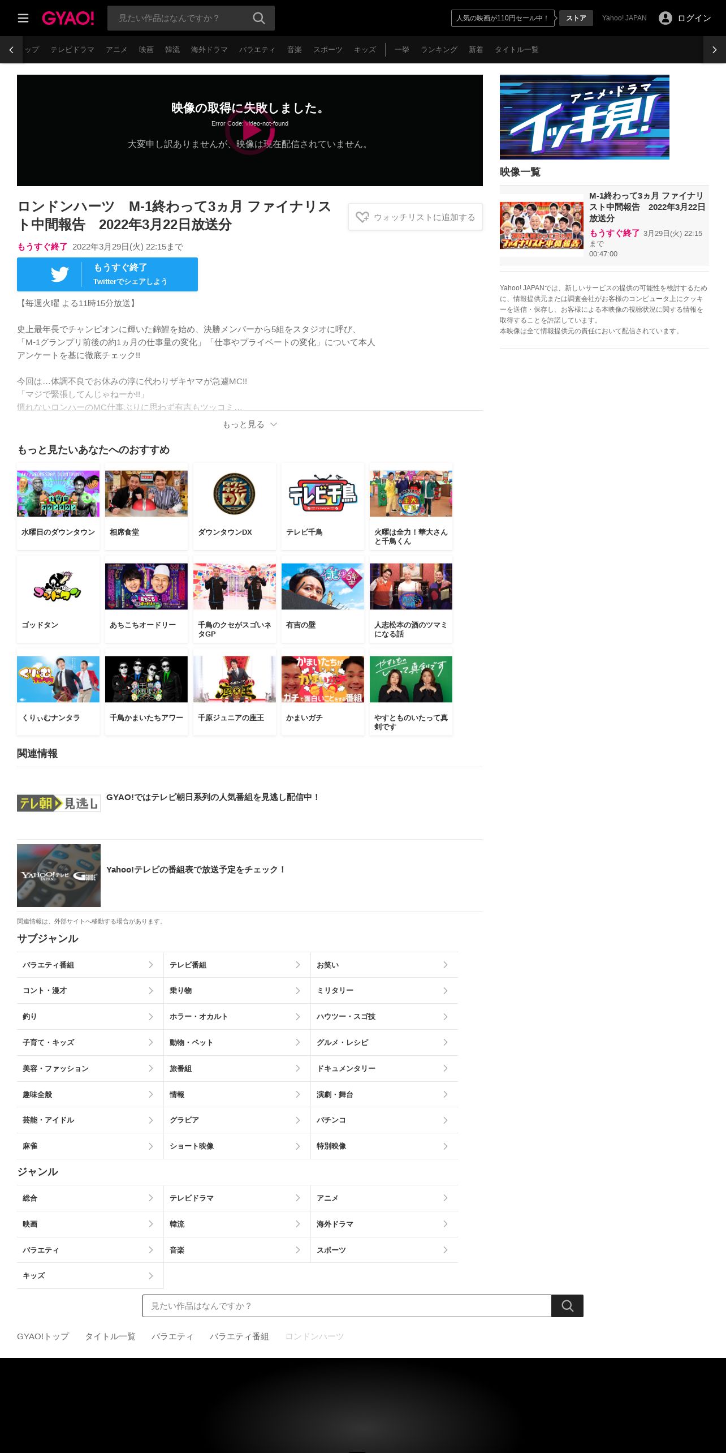Screen dimensions: 726x1453
Task: Open 人志松本の酒のツマミになる話 card
Action: [411, 599]
